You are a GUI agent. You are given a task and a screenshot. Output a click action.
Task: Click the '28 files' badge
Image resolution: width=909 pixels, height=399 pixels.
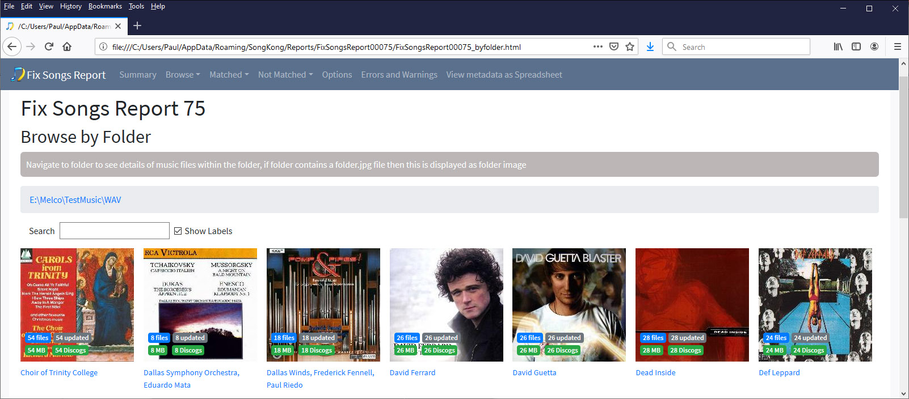coord(653,338)
